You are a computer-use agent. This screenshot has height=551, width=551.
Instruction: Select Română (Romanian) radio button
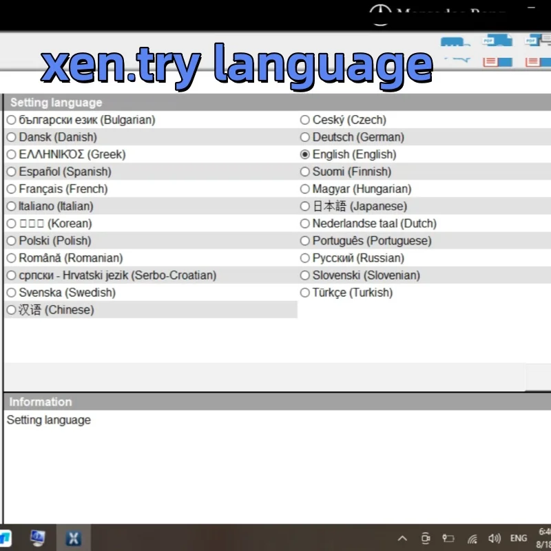pos(11,258)
